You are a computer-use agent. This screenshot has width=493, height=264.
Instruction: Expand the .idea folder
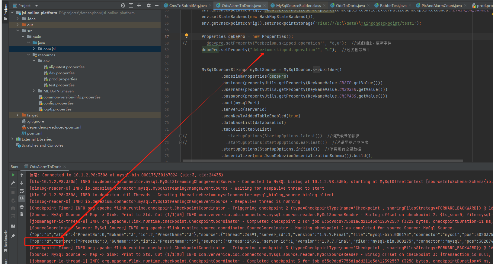click(x=18, y=19)
